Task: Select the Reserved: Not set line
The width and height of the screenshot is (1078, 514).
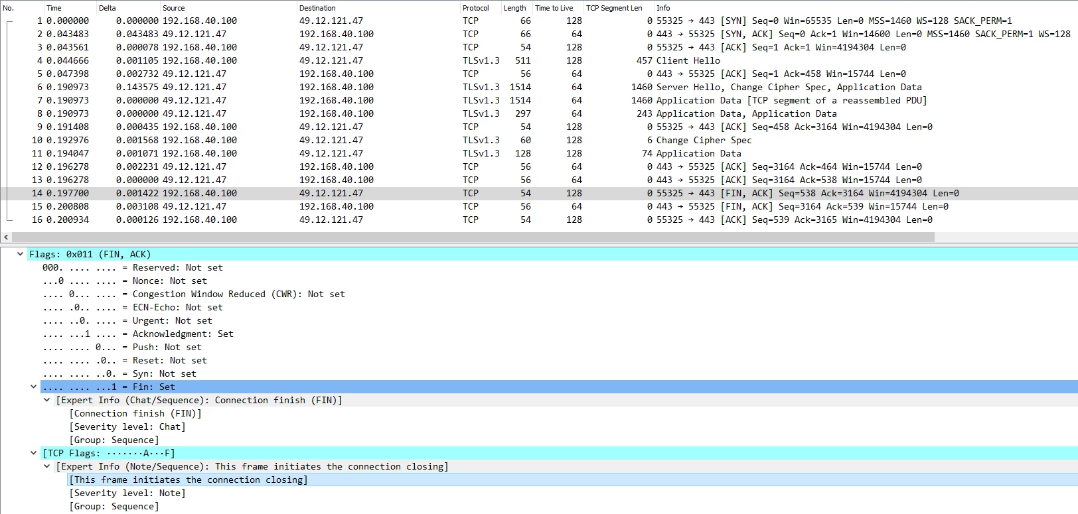Action: click(x=133, y=267)
